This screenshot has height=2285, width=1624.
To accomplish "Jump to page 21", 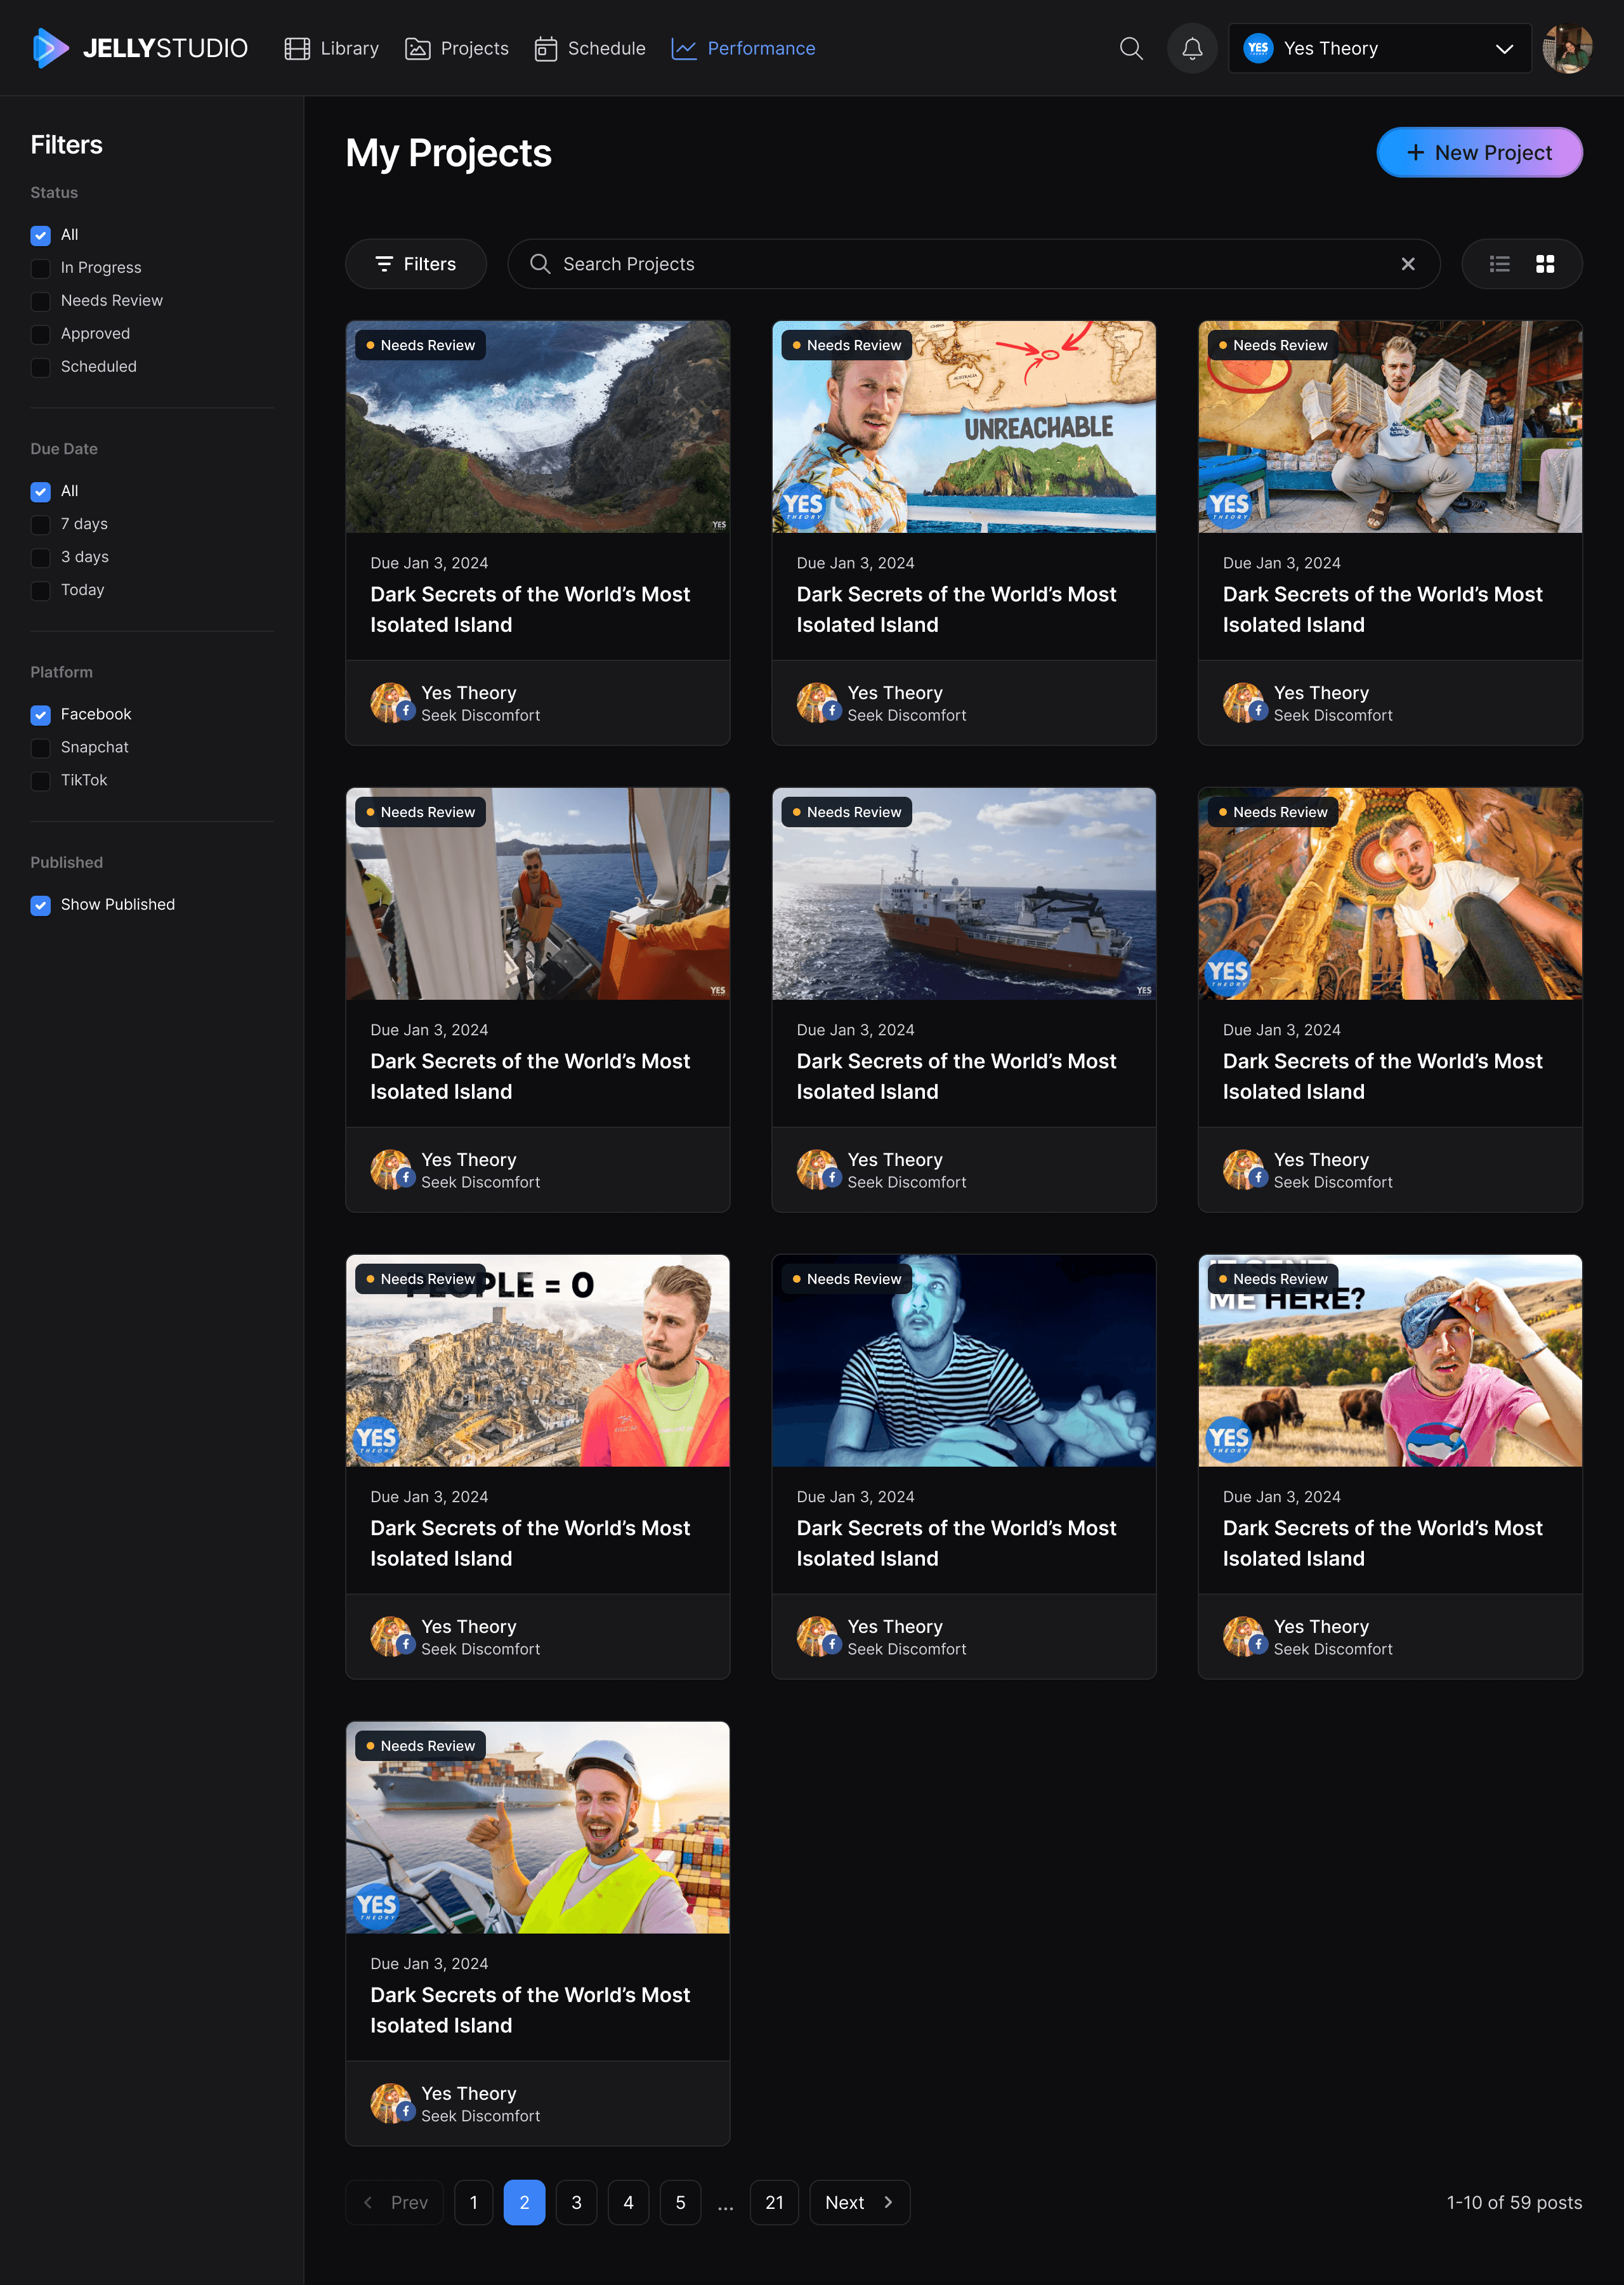I will tap(774, 2202).
